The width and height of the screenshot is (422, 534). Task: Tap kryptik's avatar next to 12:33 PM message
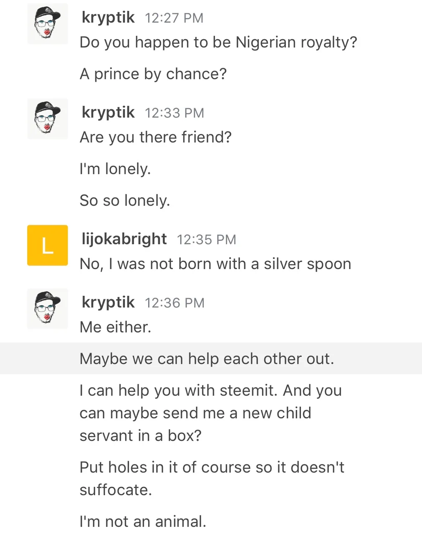pos(48,119)
